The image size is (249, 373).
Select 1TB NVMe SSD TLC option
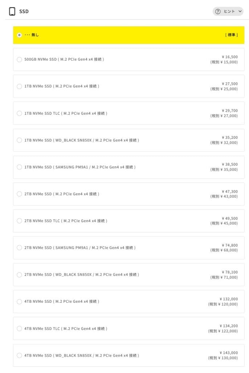tap(20, 113)
